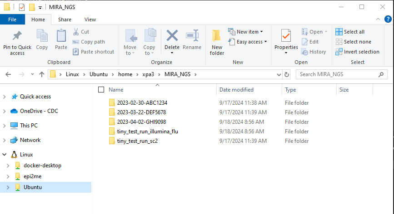Collapse the Linux tree node

[5, 155]
